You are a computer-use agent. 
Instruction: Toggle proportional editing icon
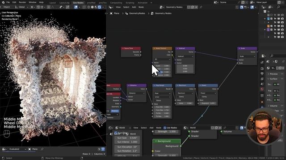(x=49, y=7)
